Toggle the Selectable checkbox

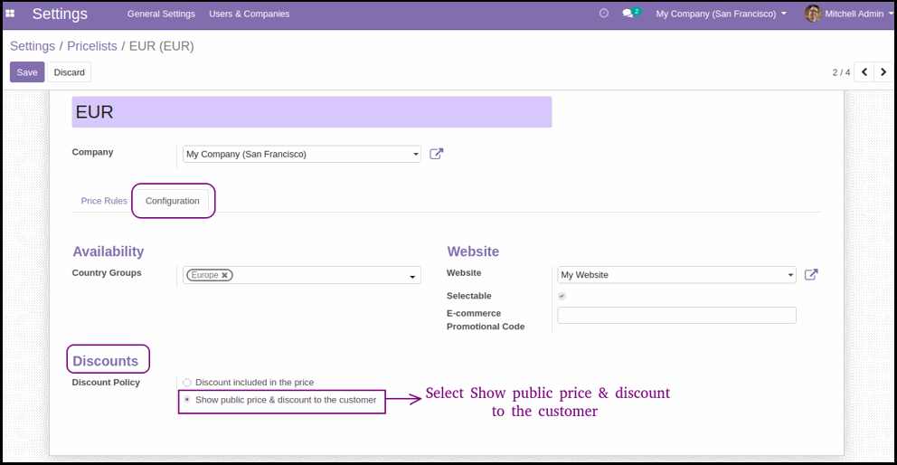[562, 296]
